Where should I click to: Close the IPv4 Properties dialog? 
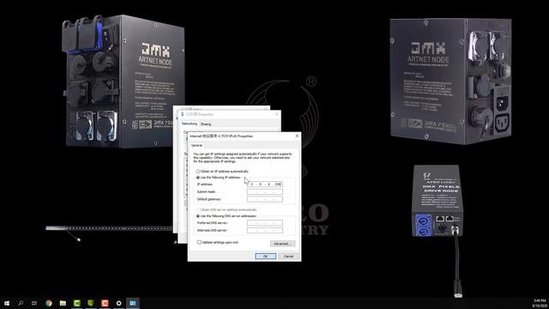[x=297, y=136]
